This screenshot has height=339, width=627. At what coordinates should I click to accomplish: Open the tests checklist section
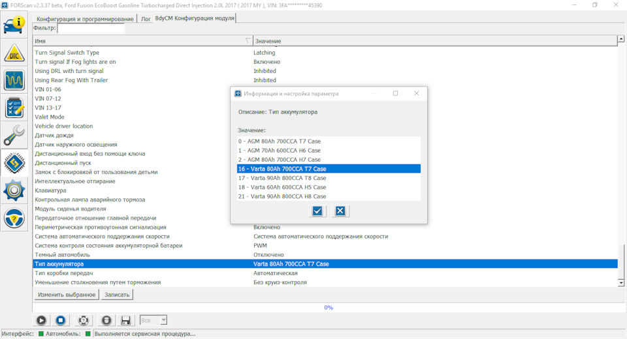[14, 108]
